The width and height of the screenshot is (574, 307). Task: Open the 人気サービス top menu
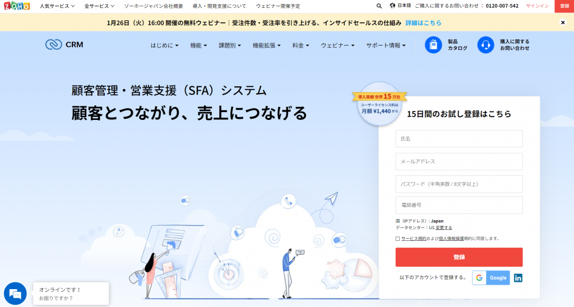tap(58, 6)
